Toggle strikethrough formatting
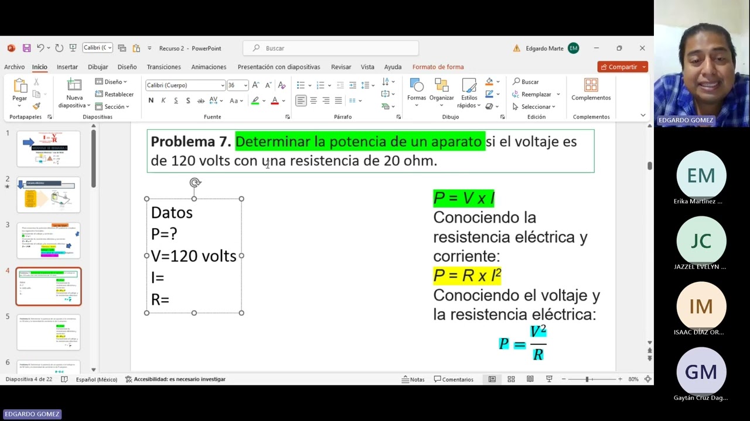 pos(201,101)
